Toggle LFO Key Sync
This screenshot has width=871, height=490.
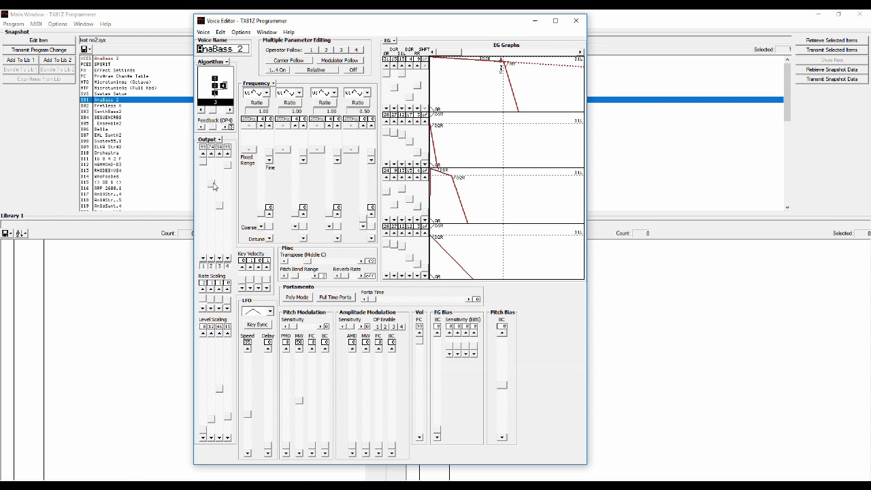coord(258,325)
